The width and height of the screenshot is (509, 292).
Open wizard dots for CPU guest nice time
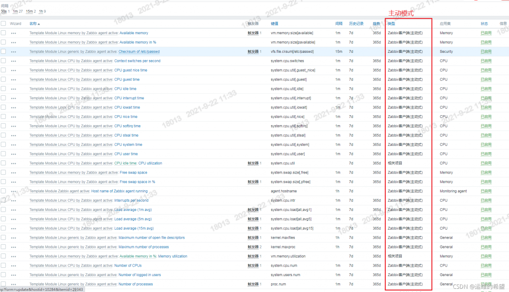click(14, 70)
